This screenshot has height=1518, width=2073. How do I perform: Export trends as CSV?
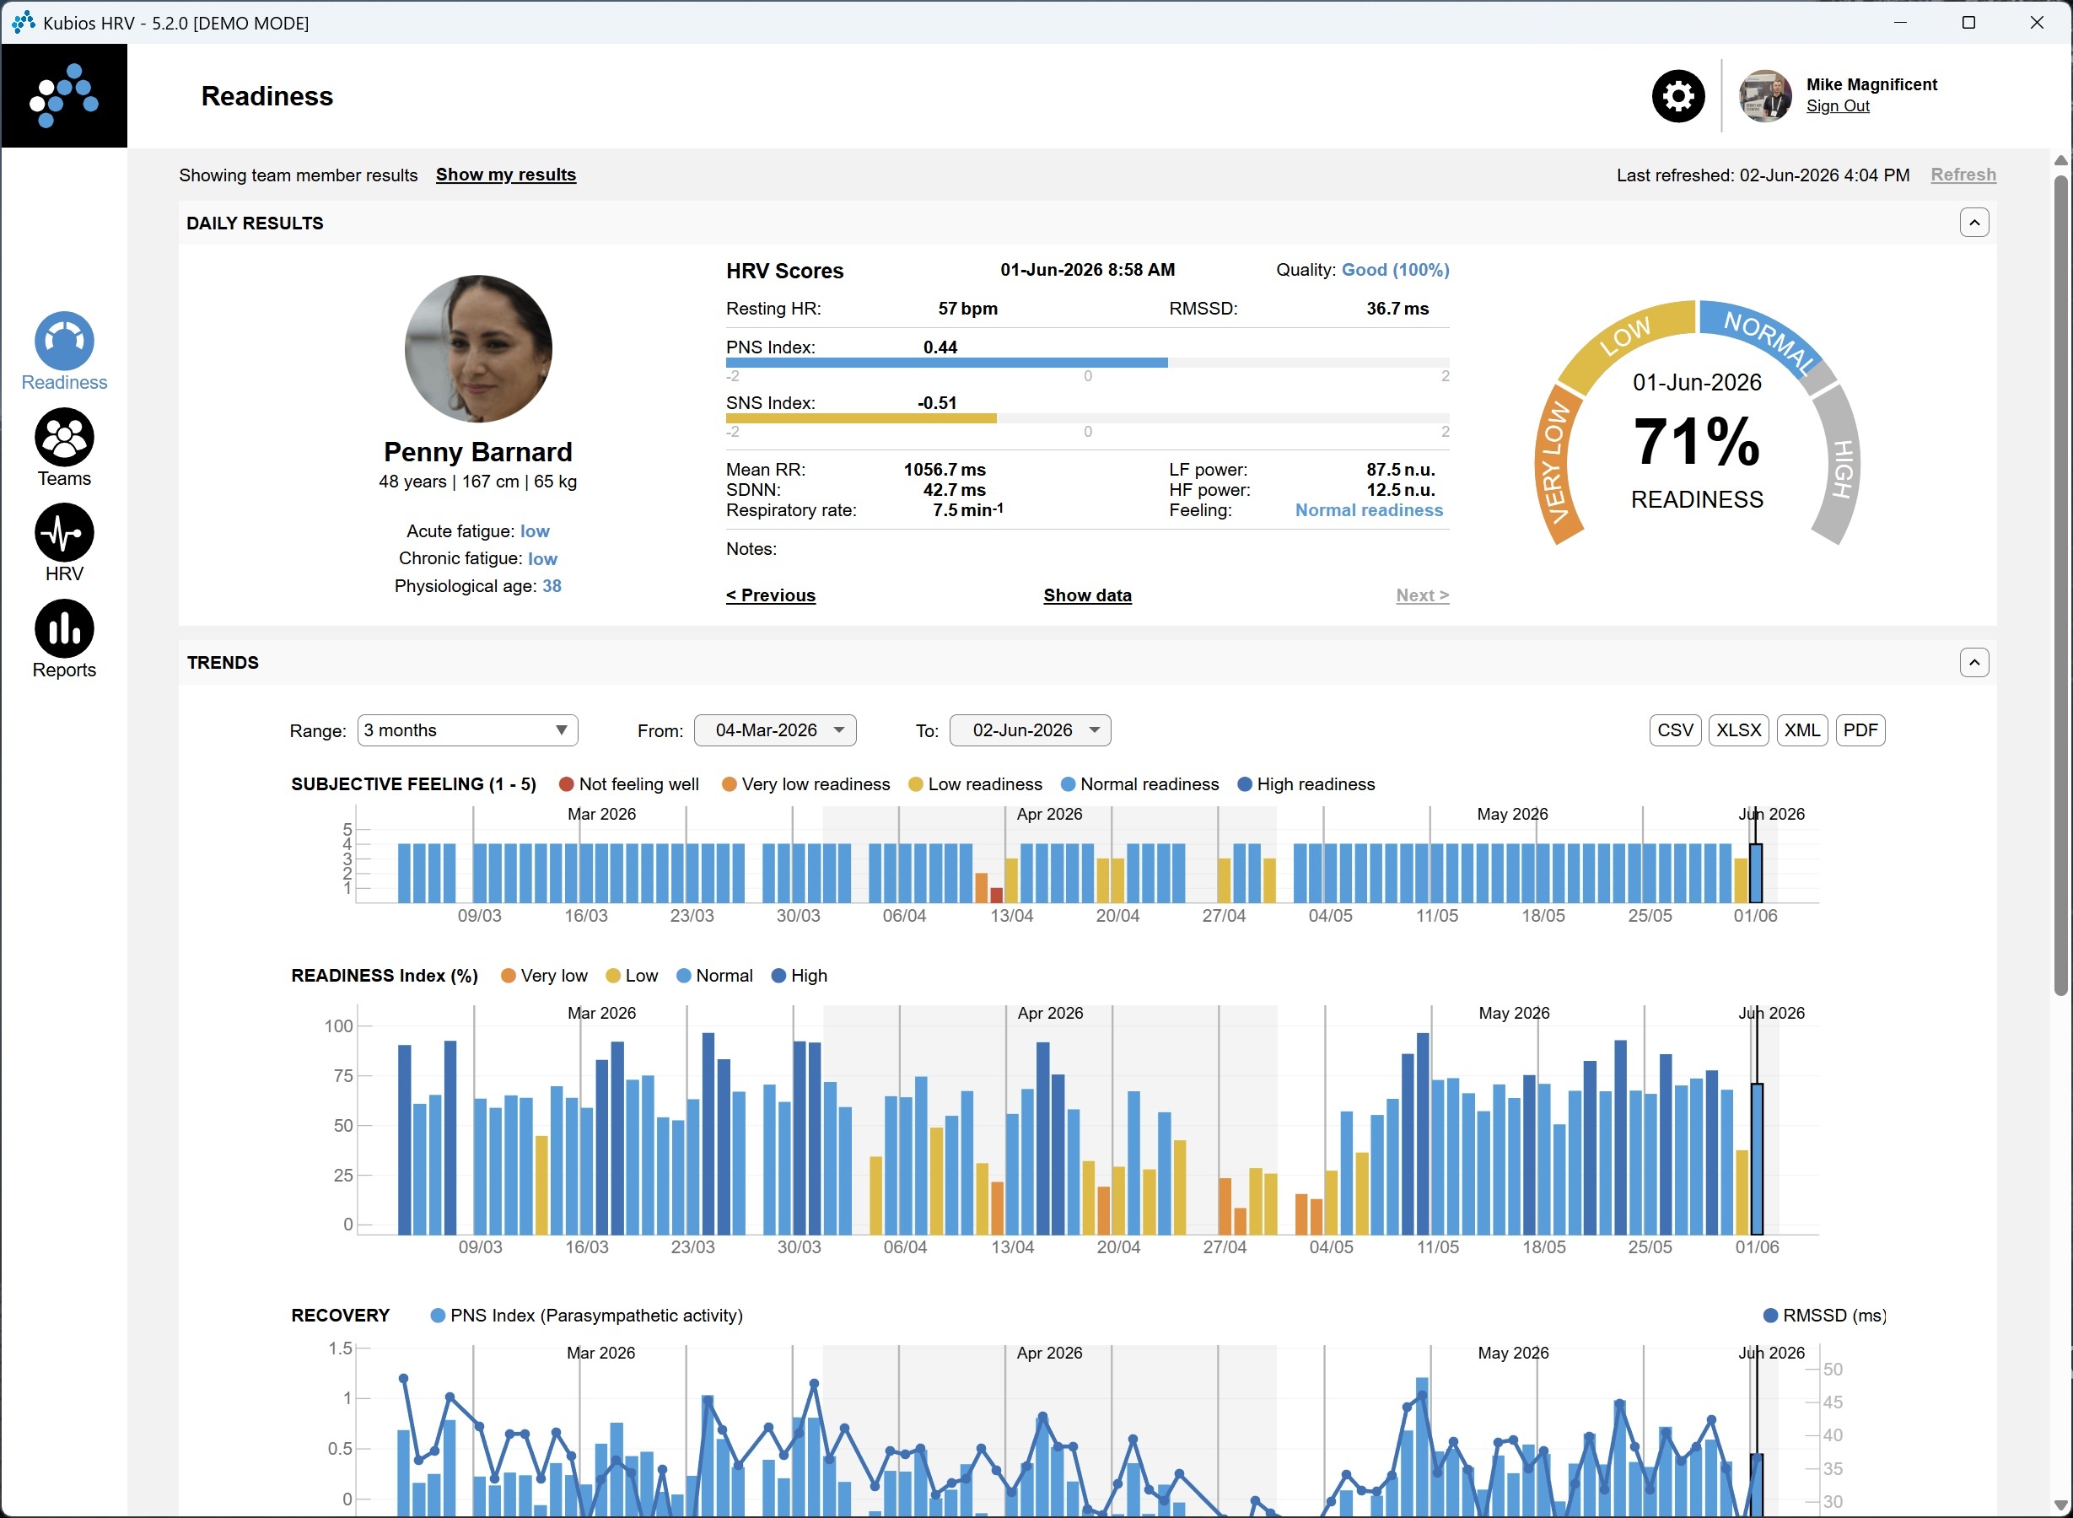click(x=1675, y=730)
